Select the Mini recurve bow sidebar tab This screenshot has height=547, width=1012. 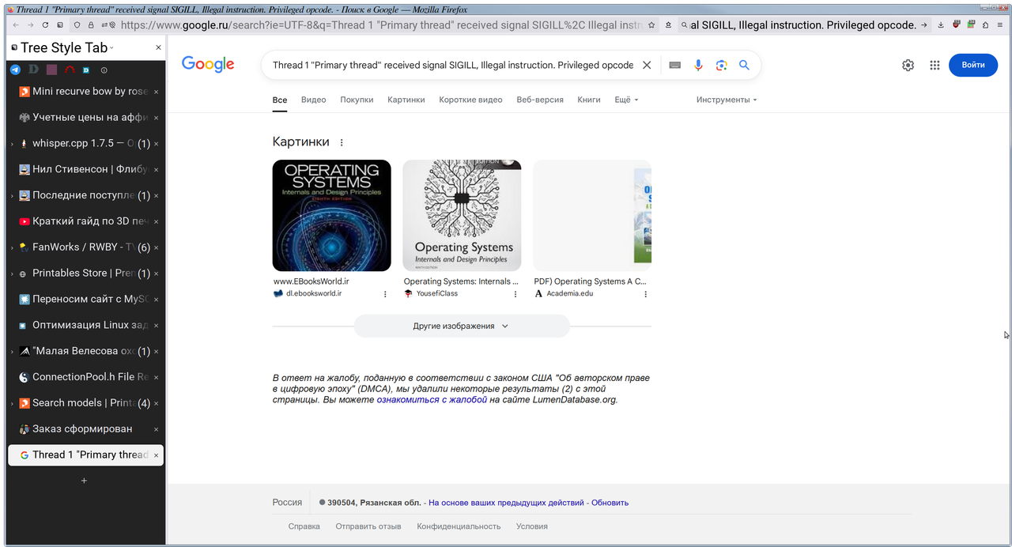[x=85, y=92]
